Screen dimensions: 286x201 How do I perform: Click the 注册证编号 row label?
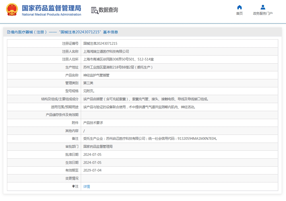pyautogui.click(x=70, y=43)
